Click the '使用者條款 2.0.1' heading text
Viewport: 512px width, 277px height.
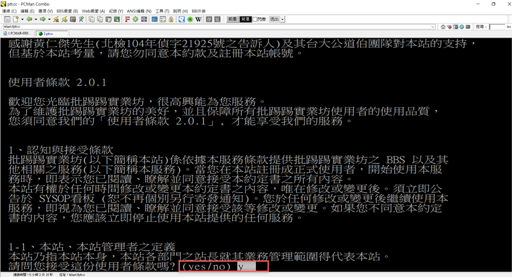(58, 82)
